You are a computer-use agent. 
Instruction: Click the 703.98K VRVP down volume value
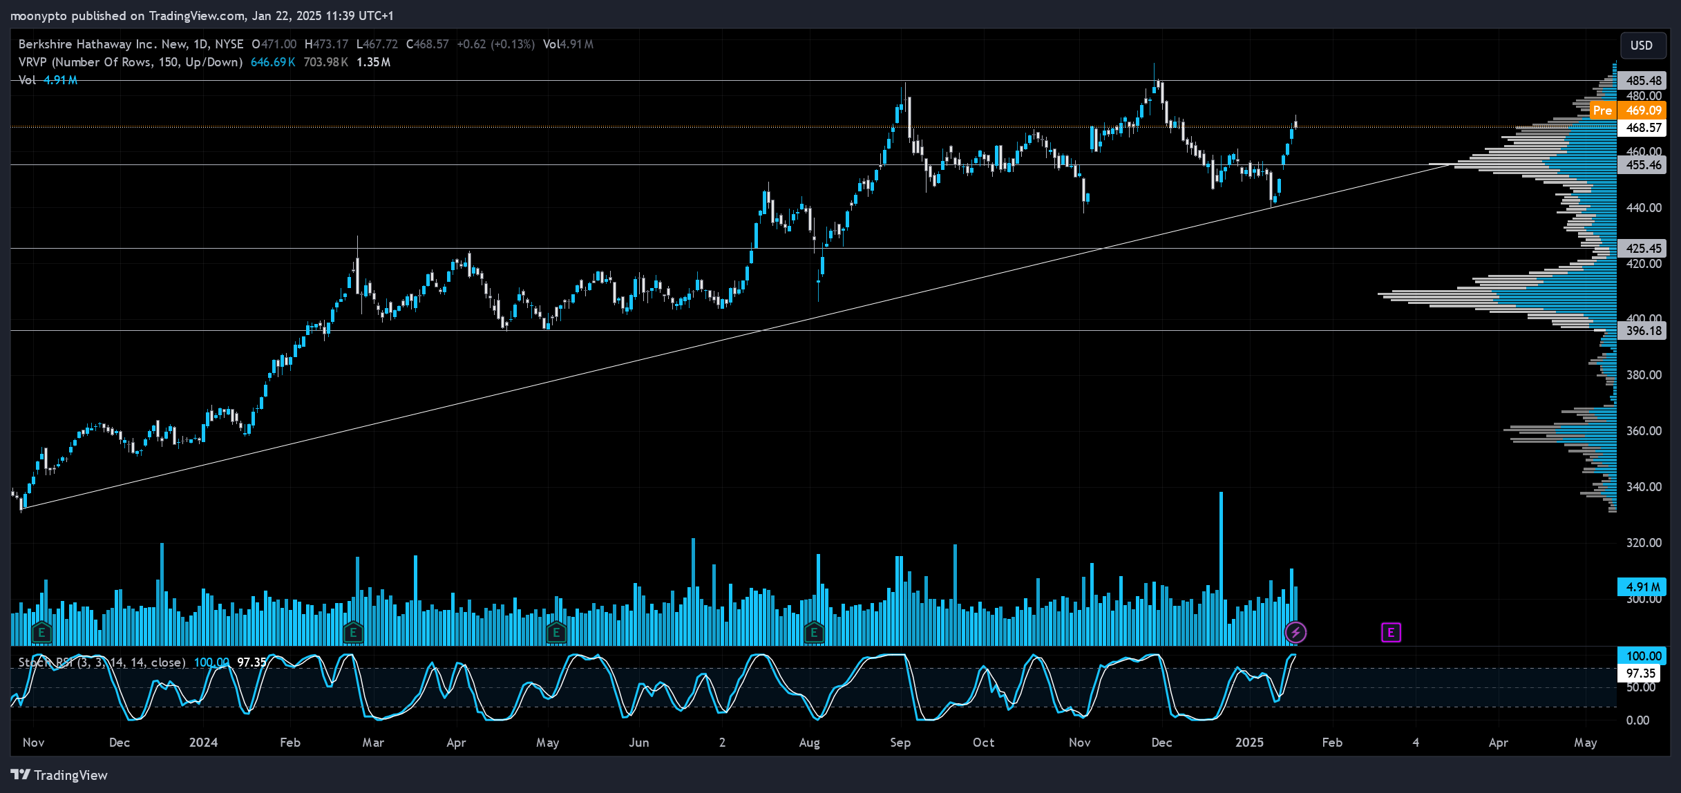(x=326, y=62)
